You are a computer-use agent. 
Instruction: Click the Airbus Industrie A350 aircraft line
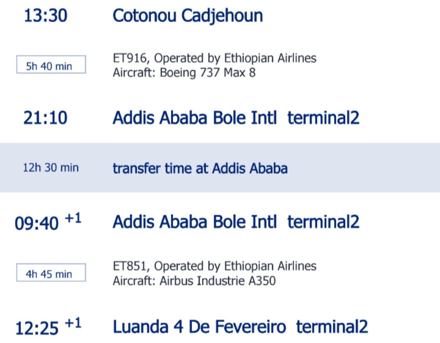(x=194, y=281)
